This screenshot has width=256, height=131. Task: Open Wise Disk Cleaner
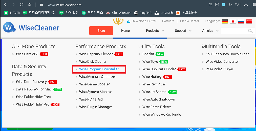pyautogui.click(x=93, y=62)
